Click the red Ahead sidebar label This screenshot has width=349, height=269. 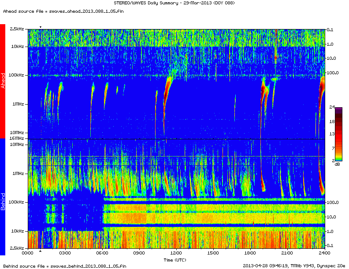(x=3, y=81)
